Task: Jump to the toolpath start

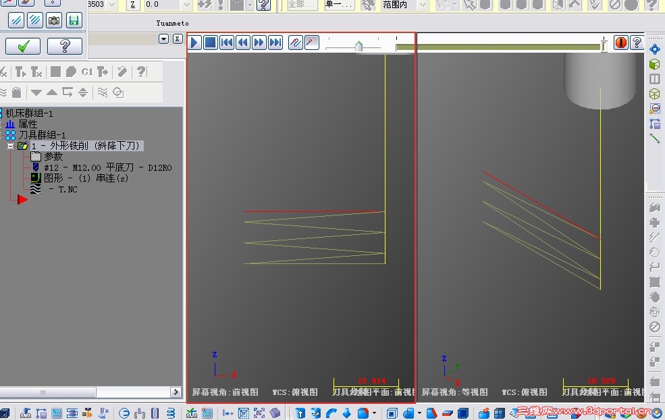Action: [227, 43]
